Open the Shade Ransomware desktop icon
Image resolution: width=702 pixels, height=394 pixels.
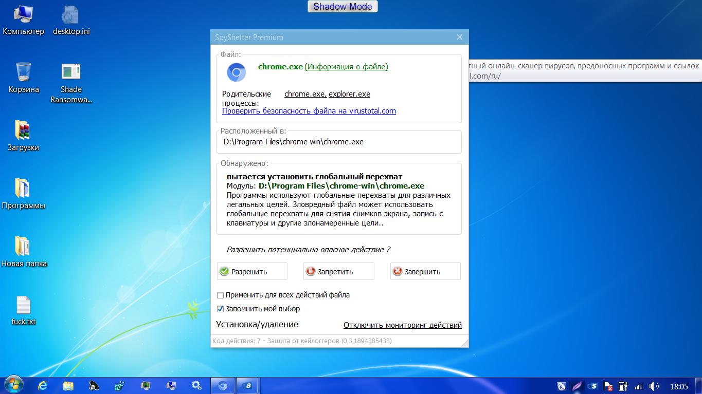71,72
